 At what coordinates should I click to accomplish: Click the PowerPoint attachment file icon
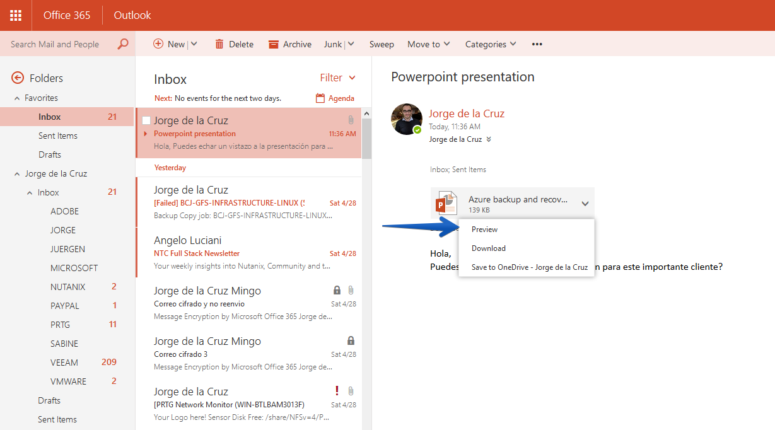click(x=446, y=204)
